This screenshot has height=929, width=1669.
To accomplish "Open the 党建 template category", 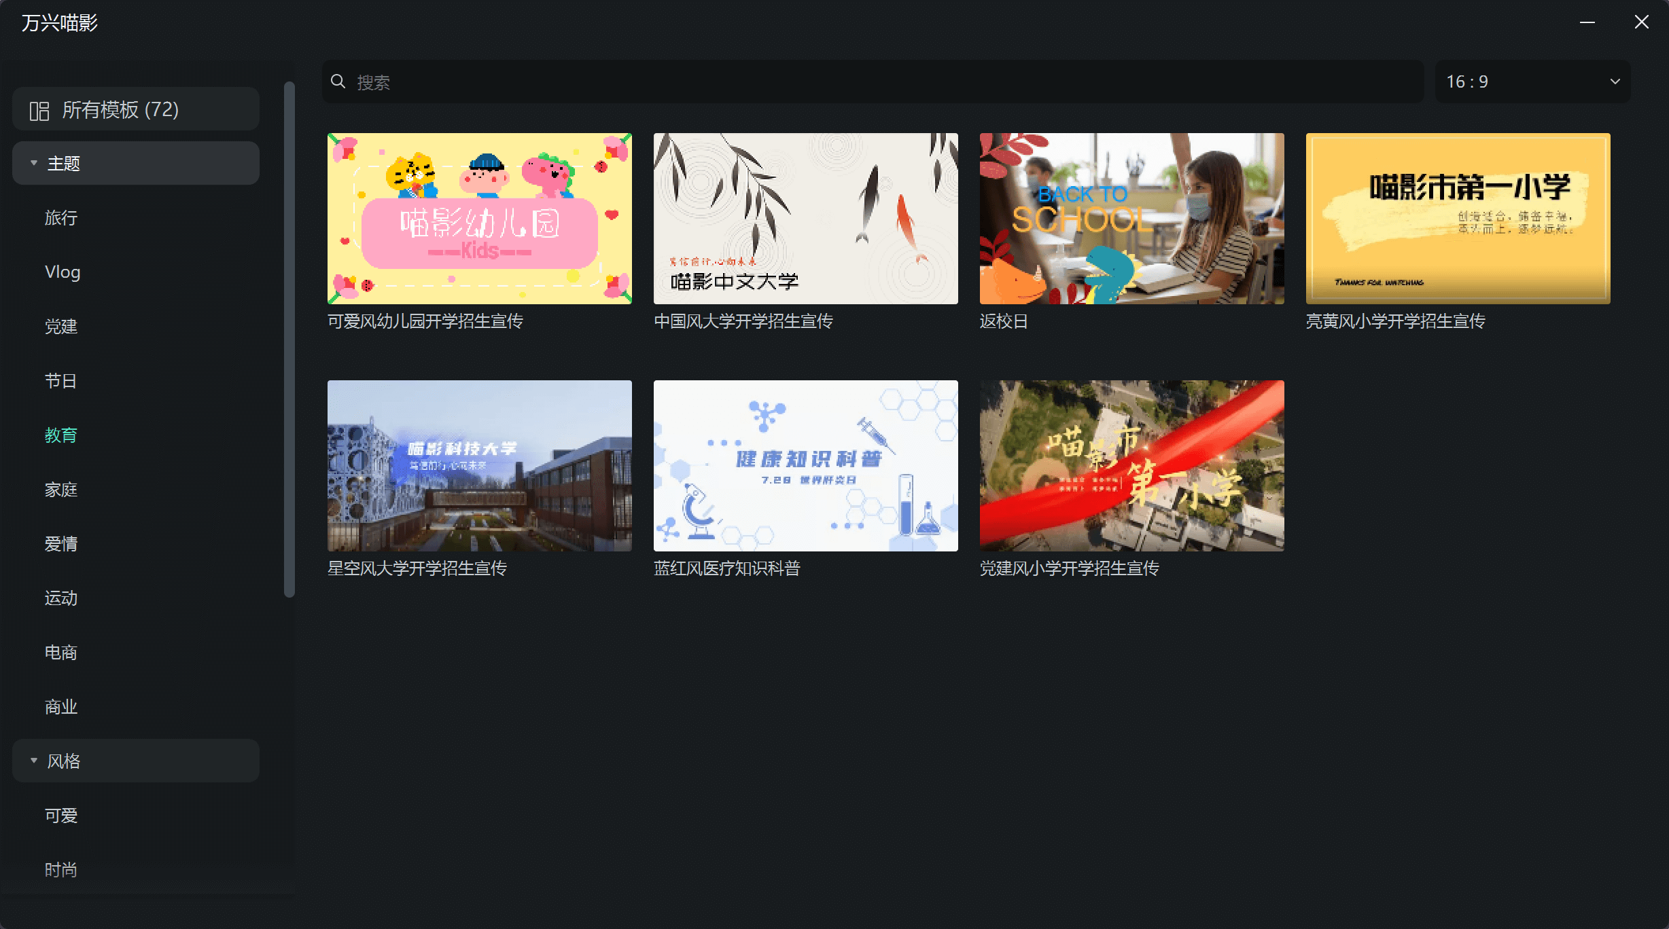I will point(61,326).
